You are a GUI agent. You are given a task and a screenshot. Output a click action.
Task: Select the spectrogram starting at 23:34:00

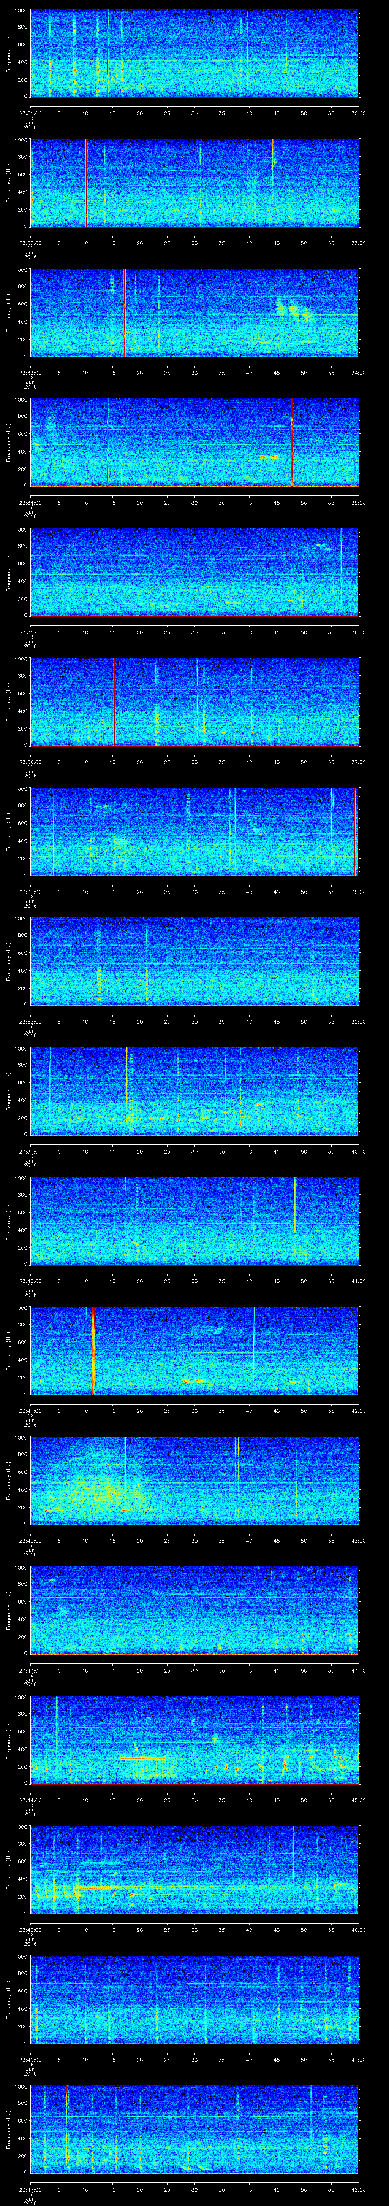point(195,442)
